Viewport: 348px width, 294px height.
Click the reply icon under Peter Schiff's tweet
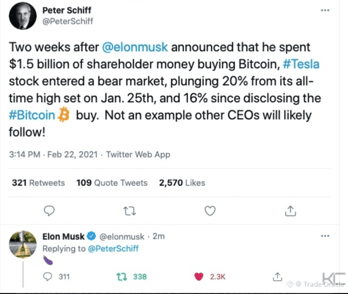click(49, 211)
